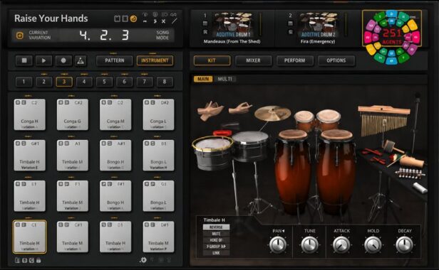Viewport: 439px width, 270px height.
Task: Select pad group 3
Action: click(64, 82)
